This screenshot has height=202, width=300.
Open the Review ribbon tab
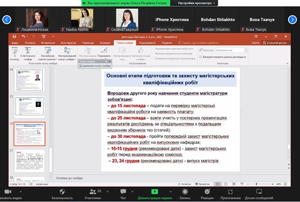click(147, 43)
